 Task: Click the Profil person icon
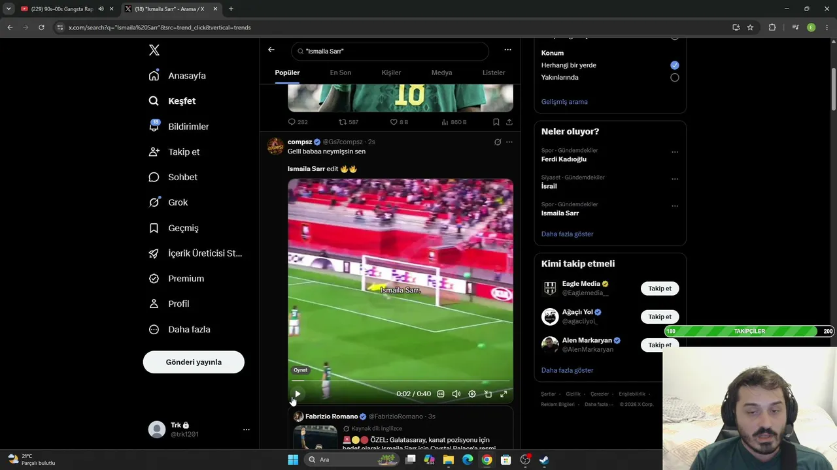pyautogui.click(x=154, y=304)
